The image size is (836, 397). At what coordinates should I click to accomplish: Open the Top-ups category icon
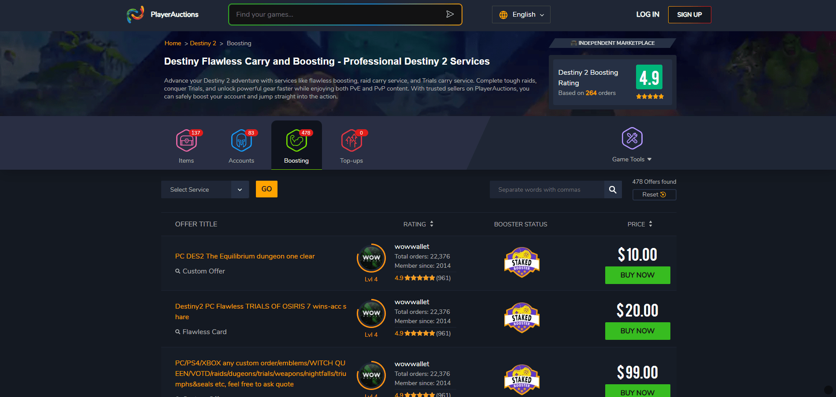[351, 141]
